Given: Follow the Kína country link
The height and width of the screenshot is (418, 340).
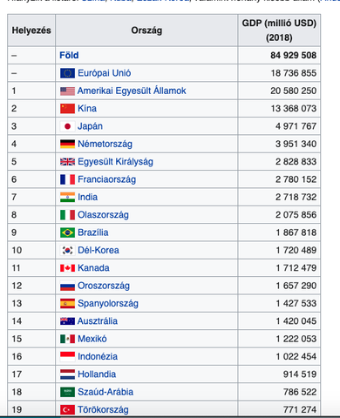Looking at the screenshot, I should pos(87,109).
